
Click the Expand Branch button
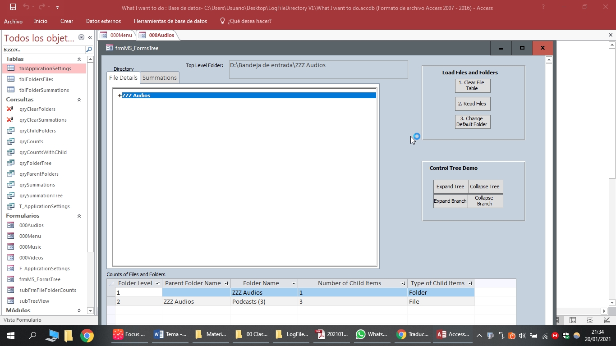[451, 201]
